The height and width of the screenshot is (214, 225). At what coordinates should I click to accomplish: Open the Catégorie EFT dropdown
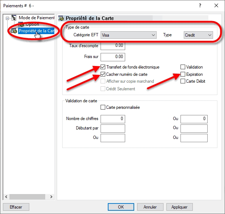[128, 35]
